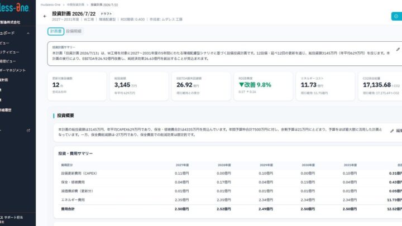Go back with the left arrow icon
This screenshot has height=226, width=402.
click(x=45, y=16)
